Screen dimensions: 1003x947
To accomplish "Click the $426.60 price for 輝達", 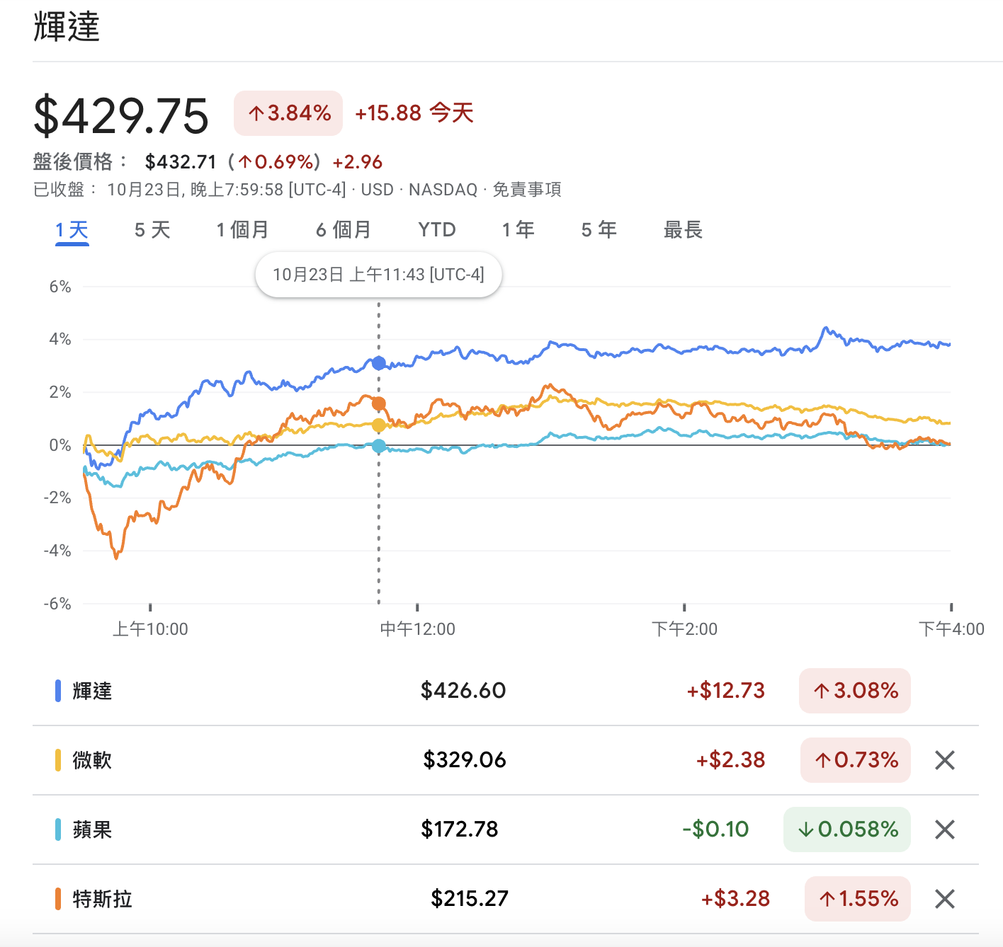I will [463, 691].
